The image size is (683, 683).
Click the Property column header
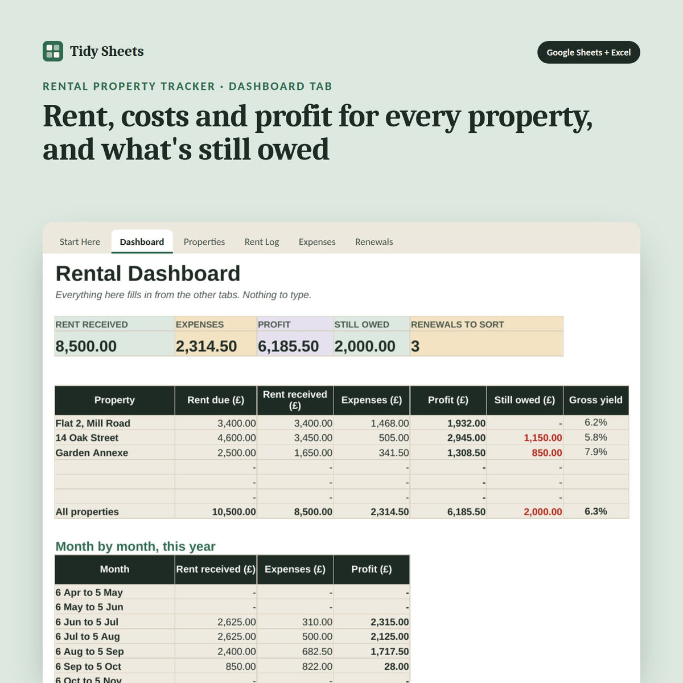tap(114, 400)
